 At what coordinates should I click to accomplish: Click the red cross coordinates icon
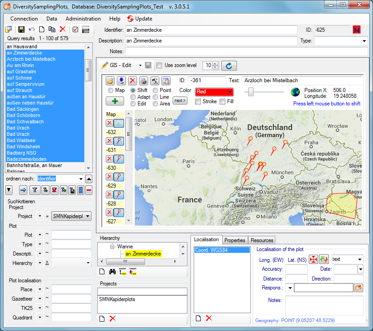[x=313, y=259]
